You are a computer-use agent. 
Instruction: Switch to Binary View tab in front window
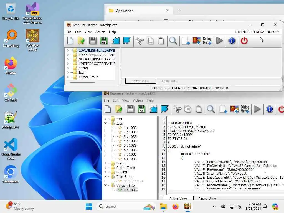click(169, 81)
